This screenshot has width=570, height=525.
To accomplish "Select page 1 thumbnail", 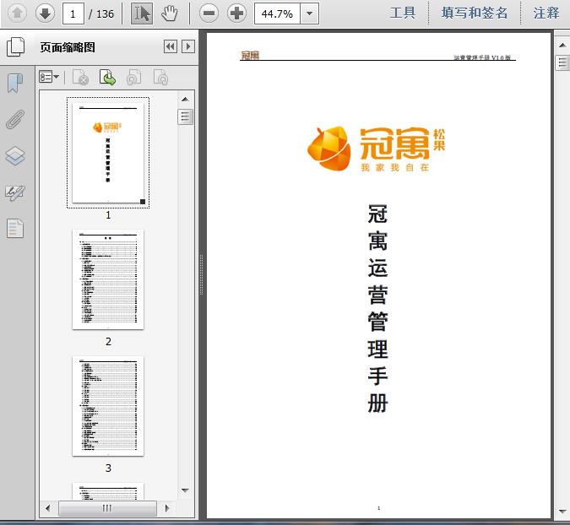I will 108,153.
